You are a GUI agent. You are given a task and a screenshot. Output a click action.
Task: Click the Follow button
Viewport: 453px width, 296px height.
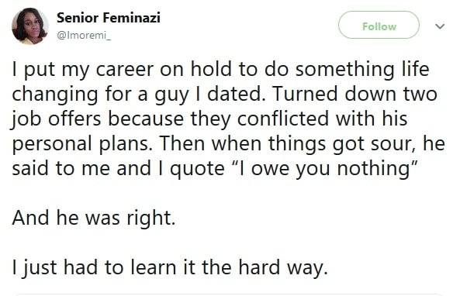pos(379,25)
